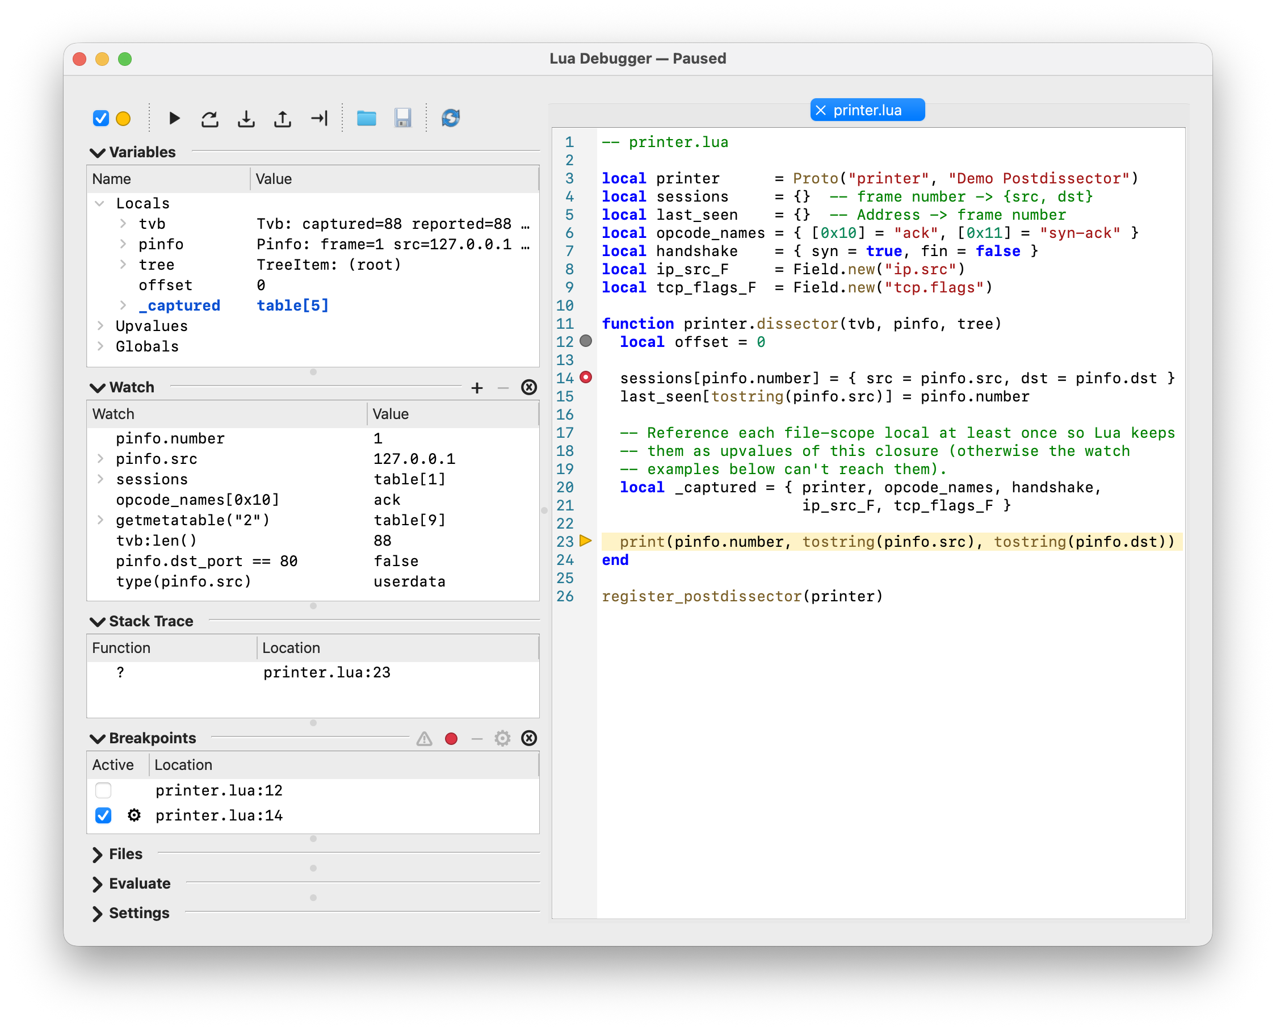Click gear icon on printer.lua:14 breakpoint
Screen dimensions: 1276x1030
pos(134,816)
